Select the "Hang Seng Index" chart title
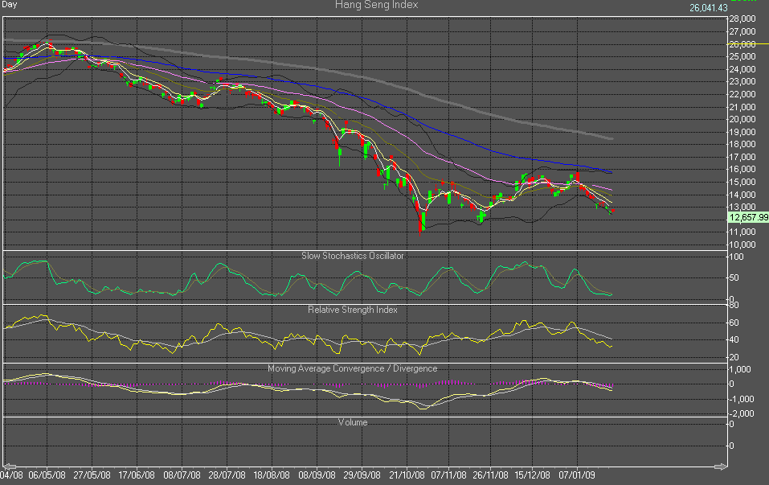The width and height of the screenshot is (769, 485). 376,5
